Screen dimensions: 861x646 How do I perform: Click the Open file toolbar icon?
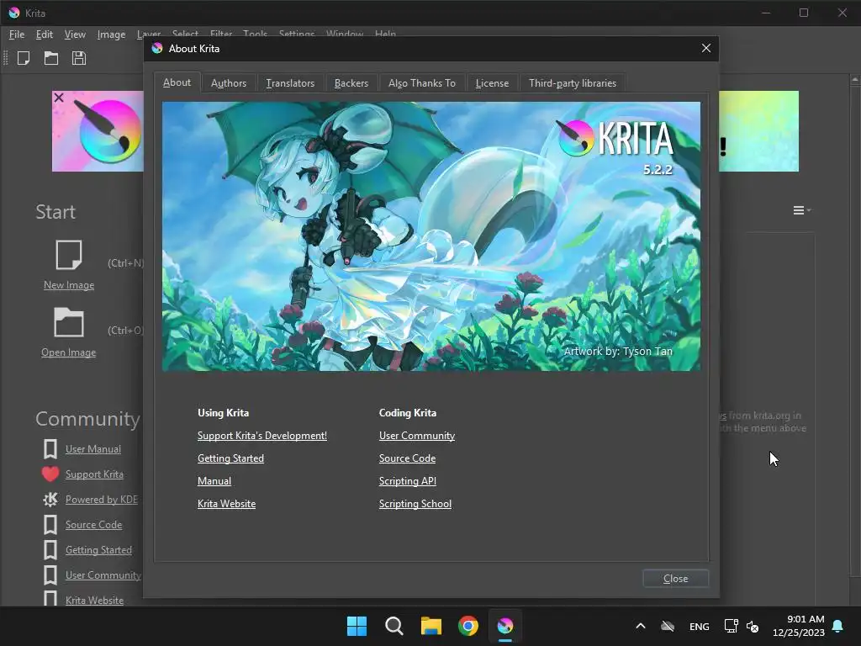pyautogui.click(x=51, y=58)
